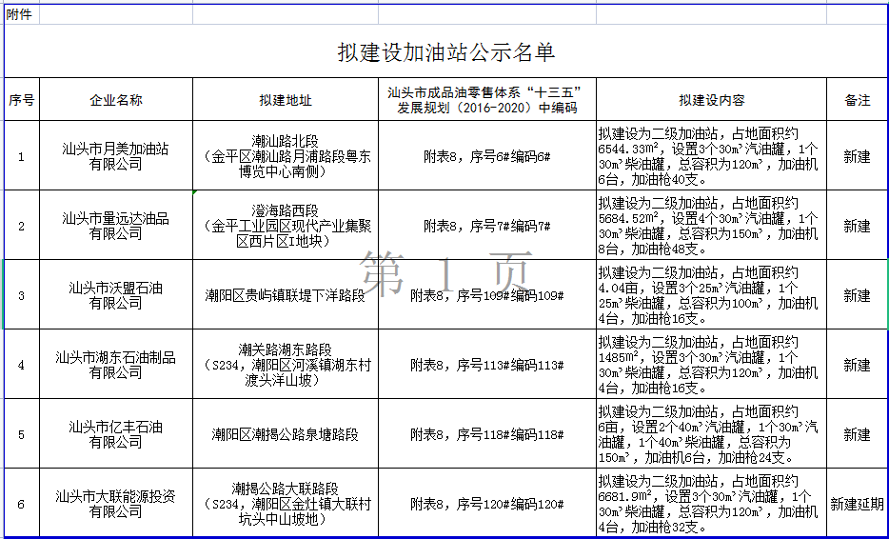
Task: Select the 拟建设内容 header cell
Action: [712, 100]
